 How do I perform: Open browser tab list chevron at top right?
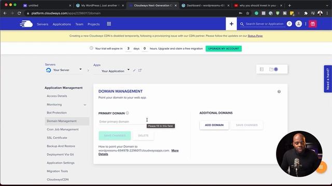(x=327, y=5)
